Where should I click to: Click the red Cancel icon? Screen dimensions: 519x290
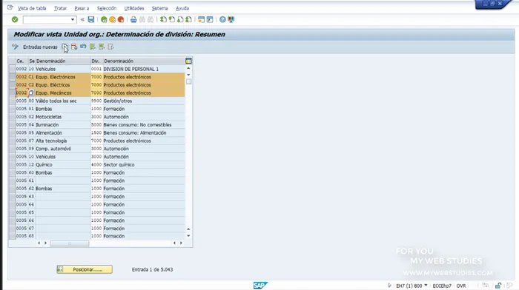[121, 20]
